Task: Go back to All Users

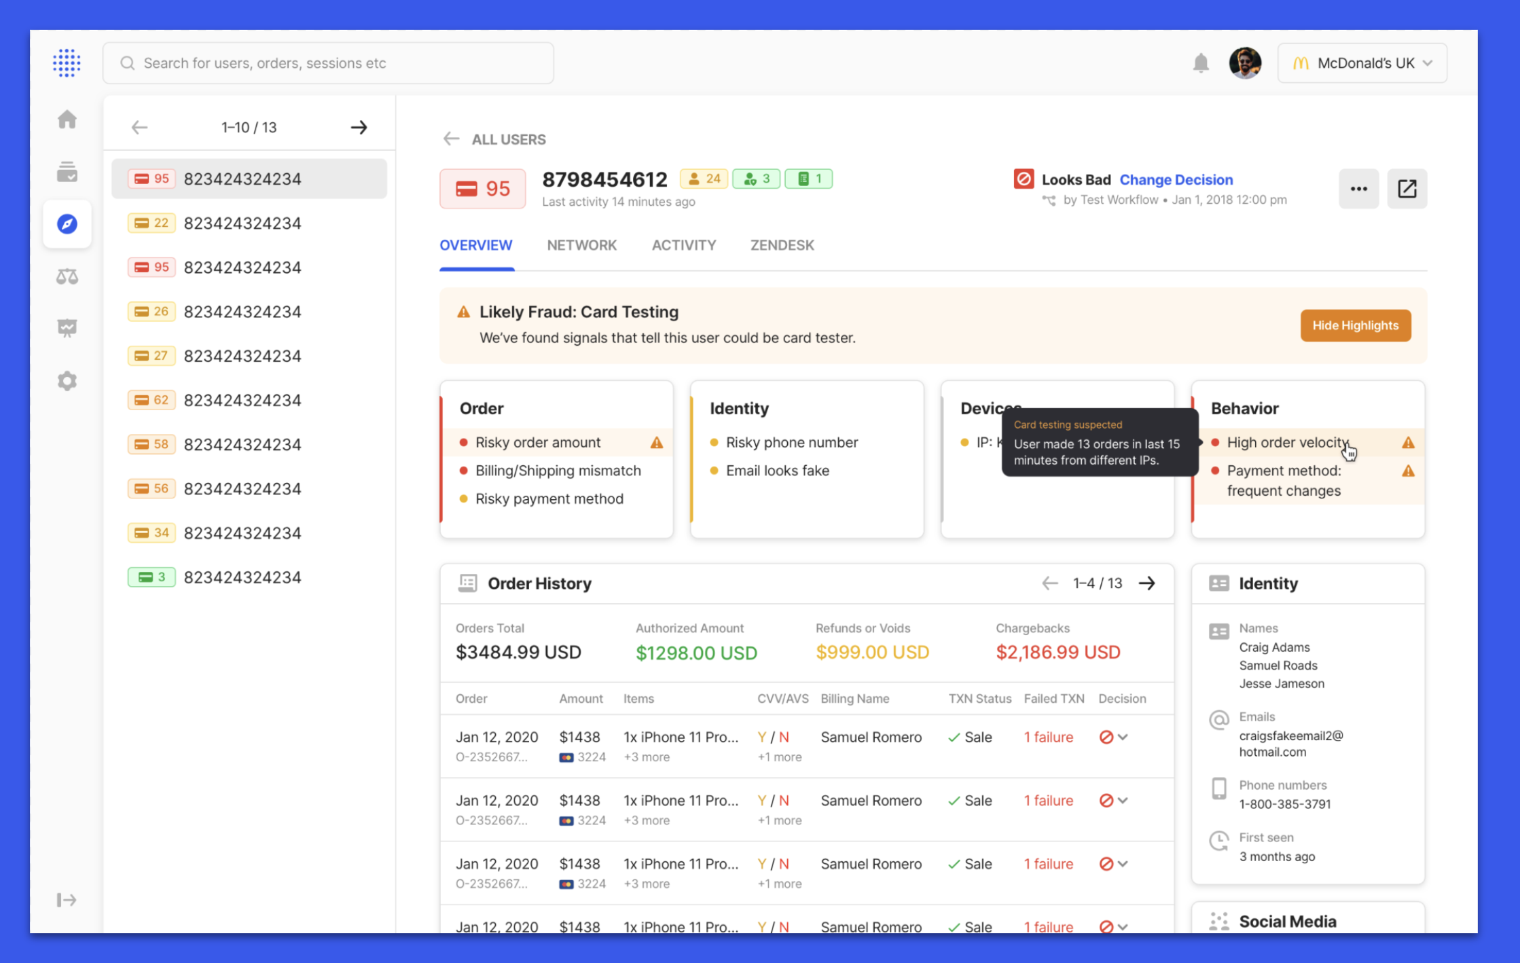Action: 494,139
